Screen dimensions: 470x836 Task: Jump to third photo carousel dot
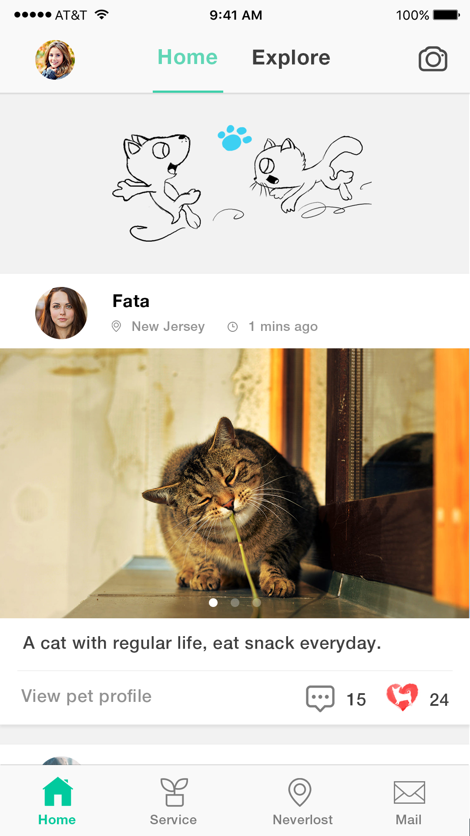[x=257, y=603]
